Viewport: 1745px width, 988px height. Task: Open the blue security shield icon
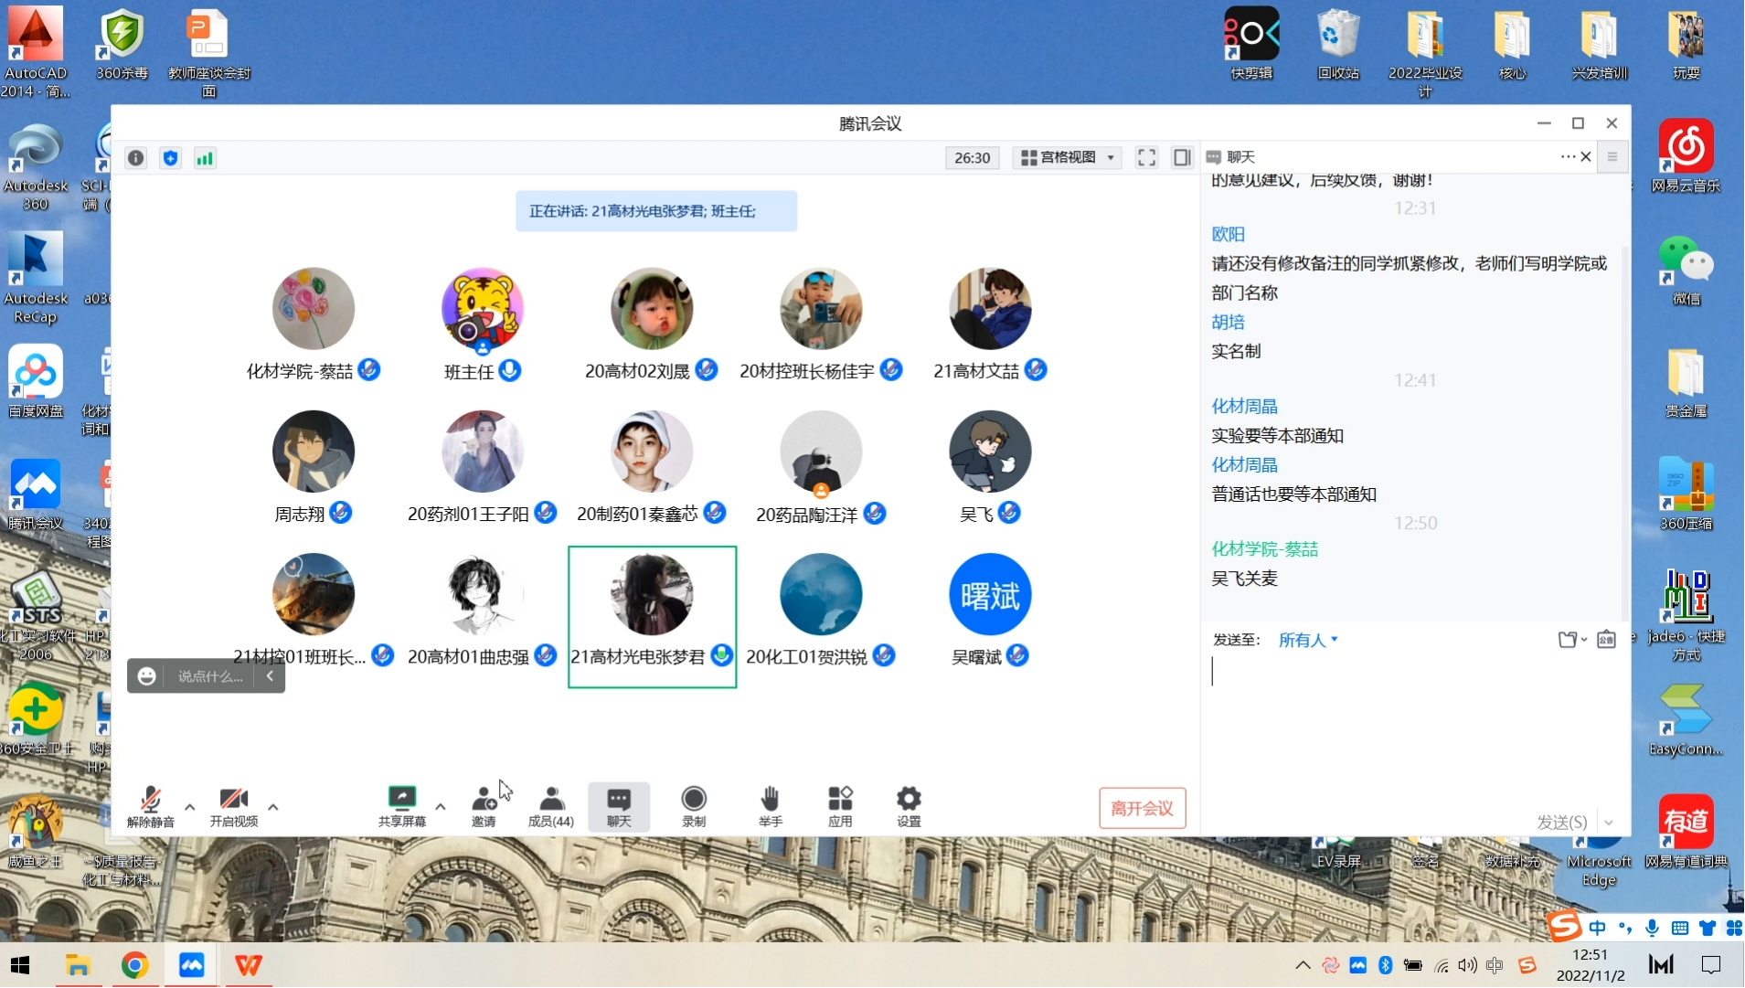point(170,158)
